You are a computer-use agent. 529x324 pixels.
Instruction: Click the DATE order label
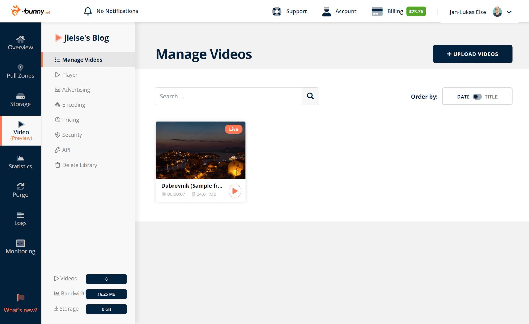pyautogui.click(x=463, y=97)
